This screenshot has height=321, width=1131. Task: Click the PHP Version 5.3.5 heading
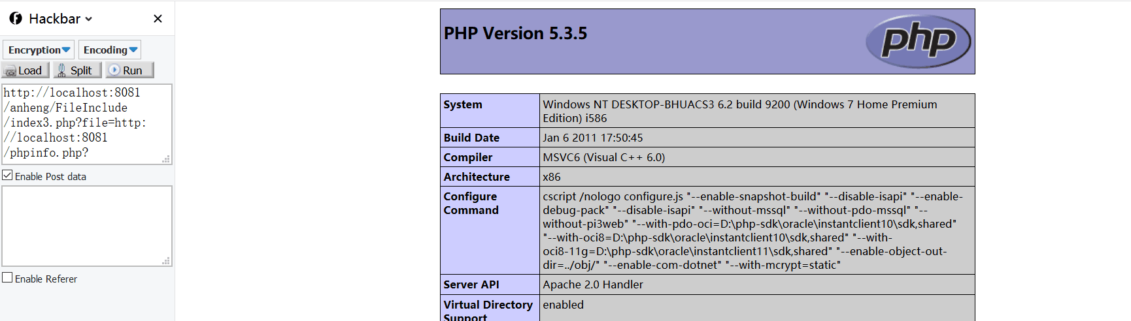coord(515,33)
